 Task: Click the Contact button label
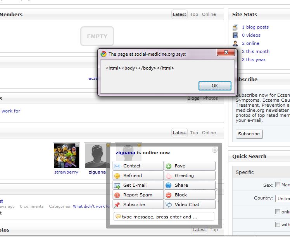click(132, 166)
